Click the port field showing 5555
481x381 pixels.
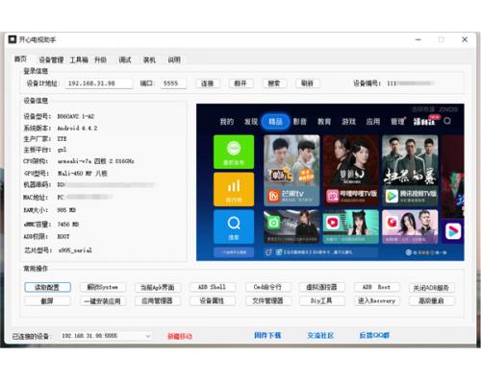(x=173, y=83)
